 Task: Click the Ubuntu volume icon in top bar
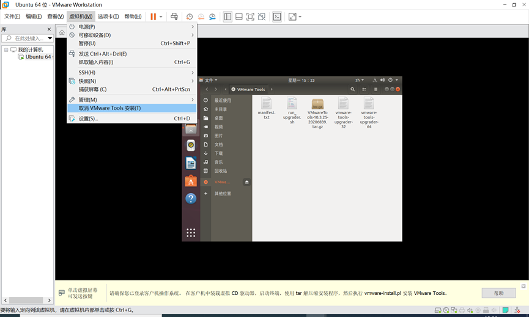(x=382, y=80)
